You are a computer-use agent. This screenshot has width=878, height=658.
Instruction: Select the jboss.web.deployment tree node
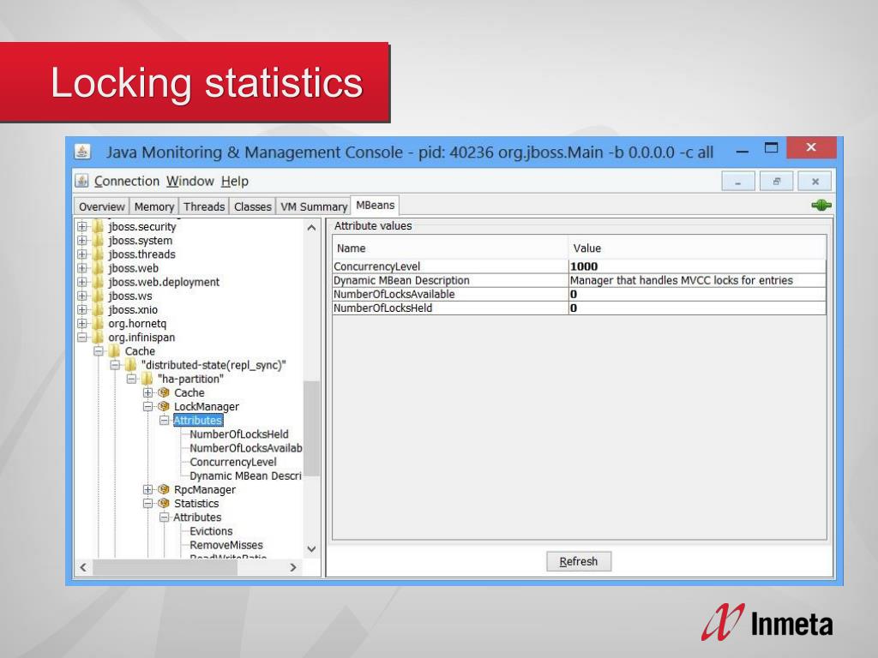tap(164, 282)
